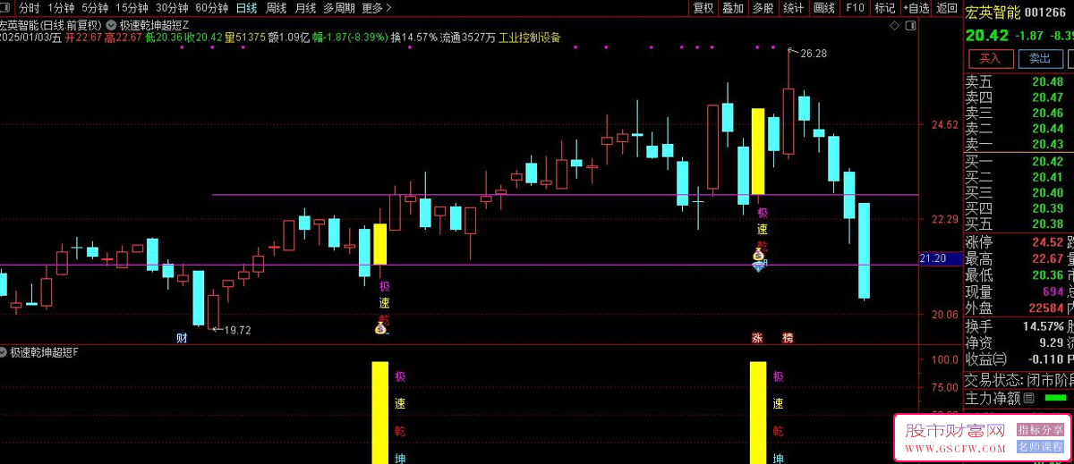Viewport: 1074px width, 464px height.
Task: Click the 榜 marker at chart bottom
Action: coord(788,338)
